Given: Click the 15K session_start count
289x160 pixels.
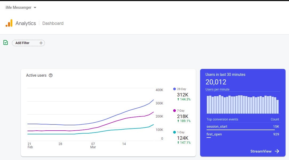Looking at the screenshot, I should 276,127.
